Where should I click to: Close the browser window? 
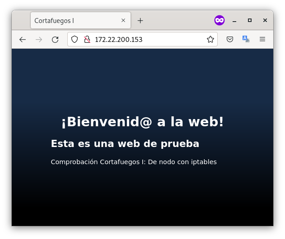(265, 21)
